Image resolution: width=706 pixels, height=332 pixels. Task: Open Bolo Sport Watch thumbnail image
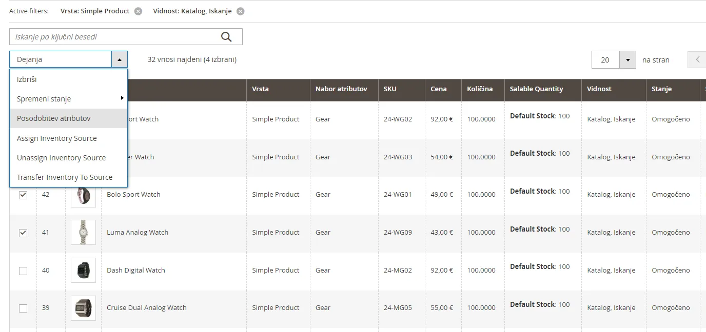83,195
